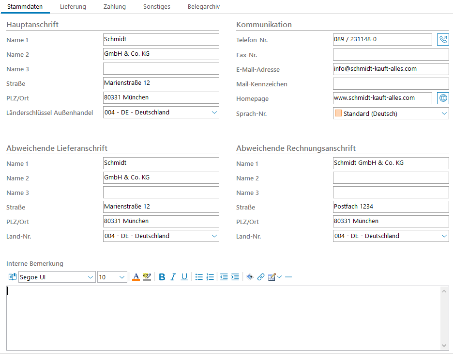Click the E-Mail-Adresse input field
The width and height of the screenshot is (453, 354).
click(x=391, y=69)
